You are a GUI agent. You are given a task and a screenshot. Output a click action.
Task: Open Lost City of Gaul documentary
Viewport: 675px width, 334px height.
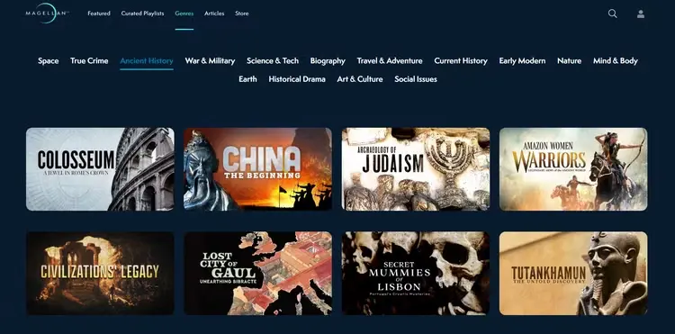click(x=258, y=274)
